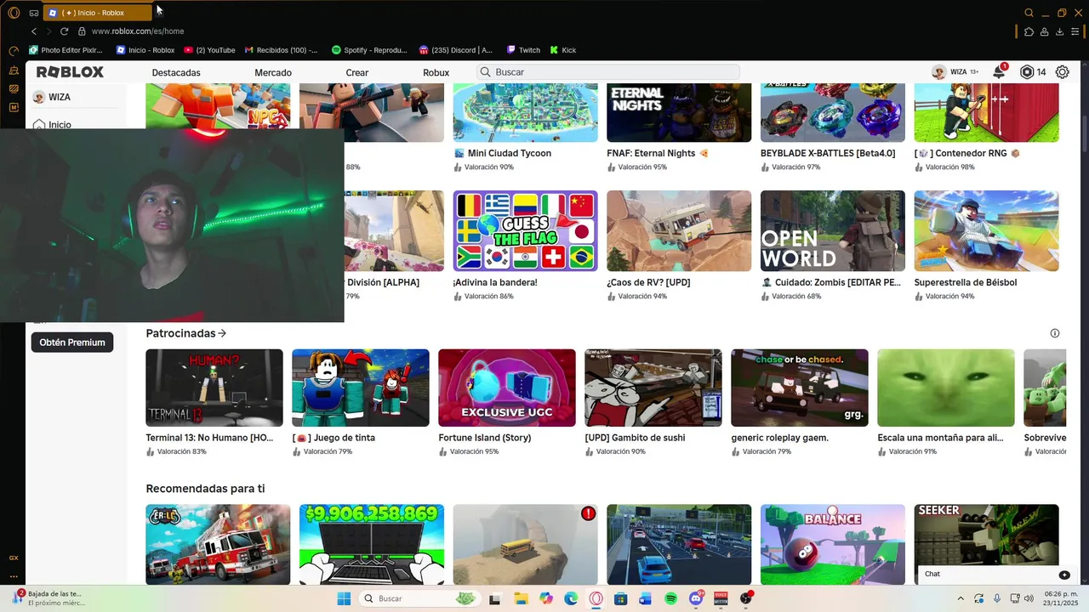The width and height of the screenshot is (1089, 612).
Task: Open Robux balance icon showing 14
Action: click(1027, 72)
